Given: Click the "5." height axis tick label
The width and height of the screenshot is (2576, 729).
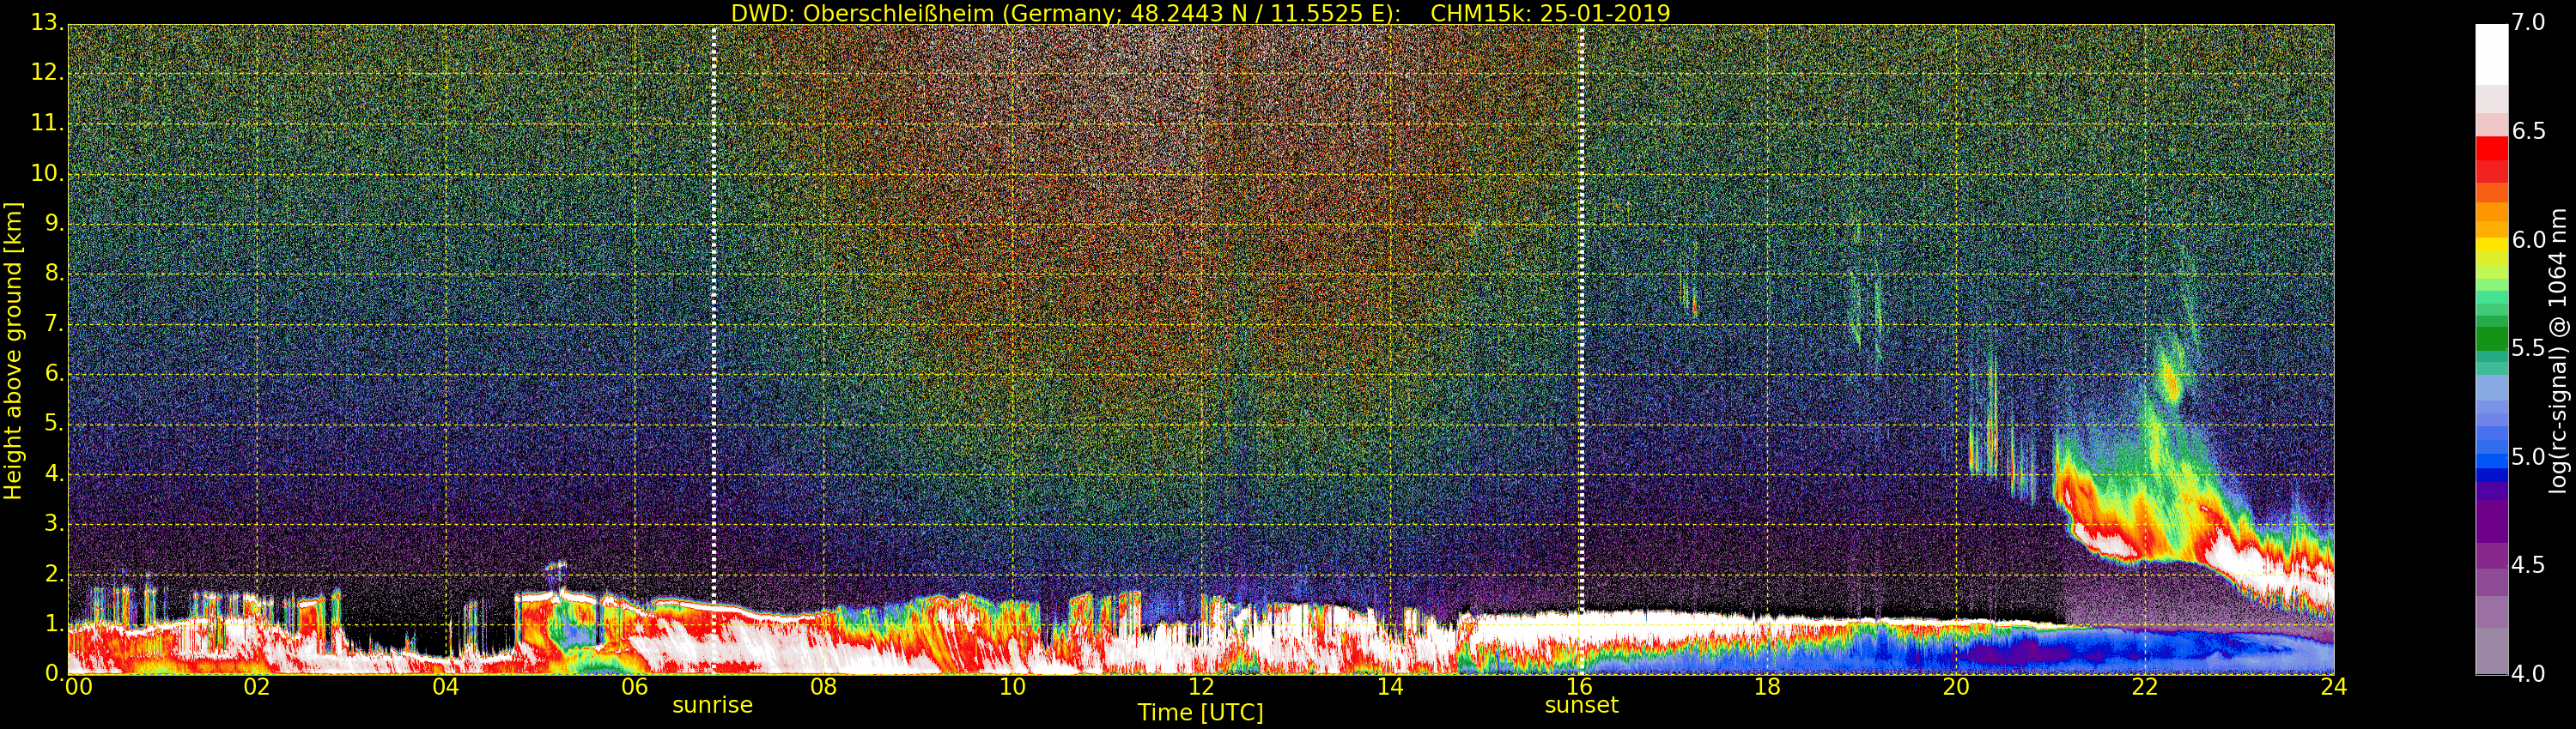Looking at the screenshot, I should coord(54,424).
